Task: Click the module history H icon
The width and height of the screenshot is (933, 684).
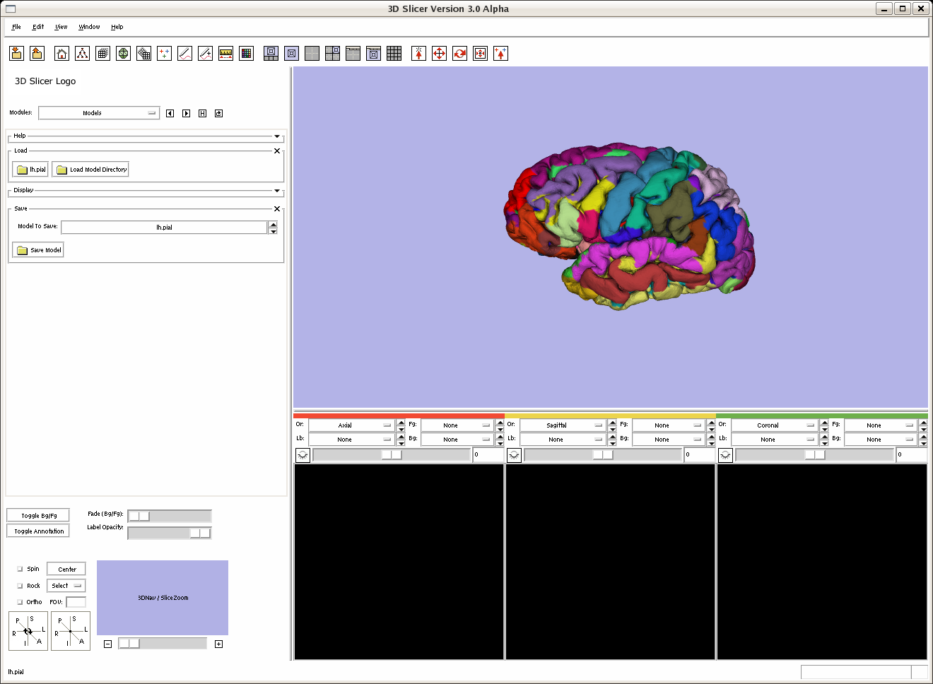Action: pos(202,113)
